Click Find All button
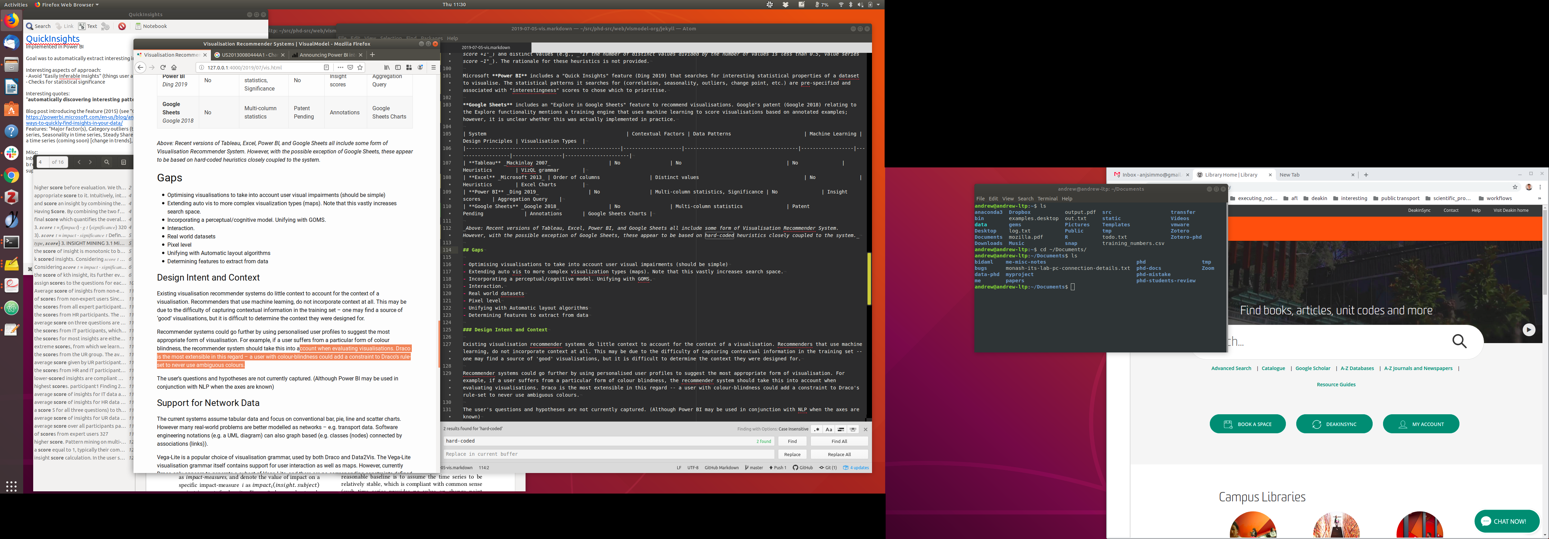The height and width of the screenshot is (539, 1549). 839,441
